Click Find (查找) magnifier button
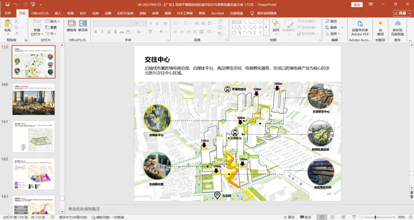414x220 pixels. tap(331, 21)
